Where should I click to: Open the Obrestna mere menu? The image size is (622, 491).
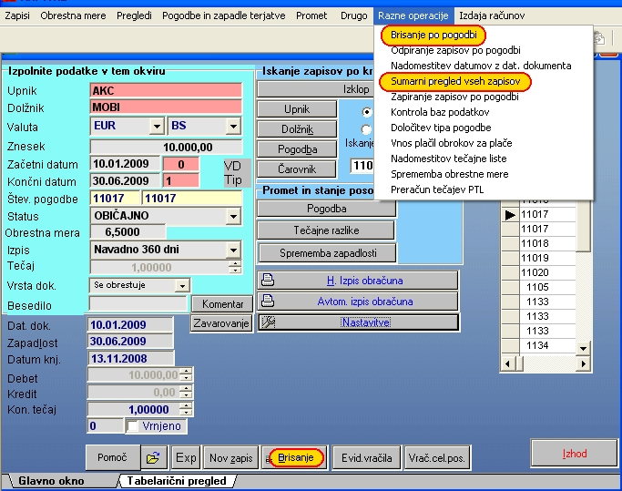(74, 15)
